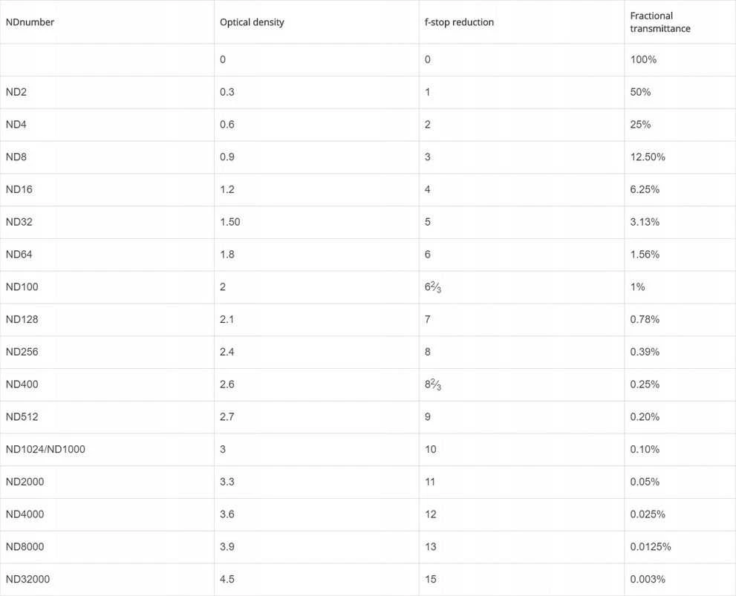The image size is (736, 596).
Task: Click the ND1024/ND1000 cell
Action: 45,449
